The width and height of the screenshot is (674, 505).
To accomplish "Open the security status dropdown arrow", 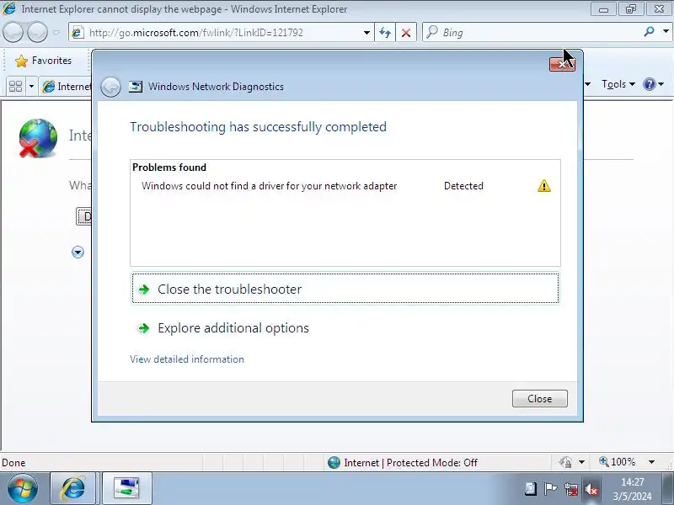I will [581, 462].
